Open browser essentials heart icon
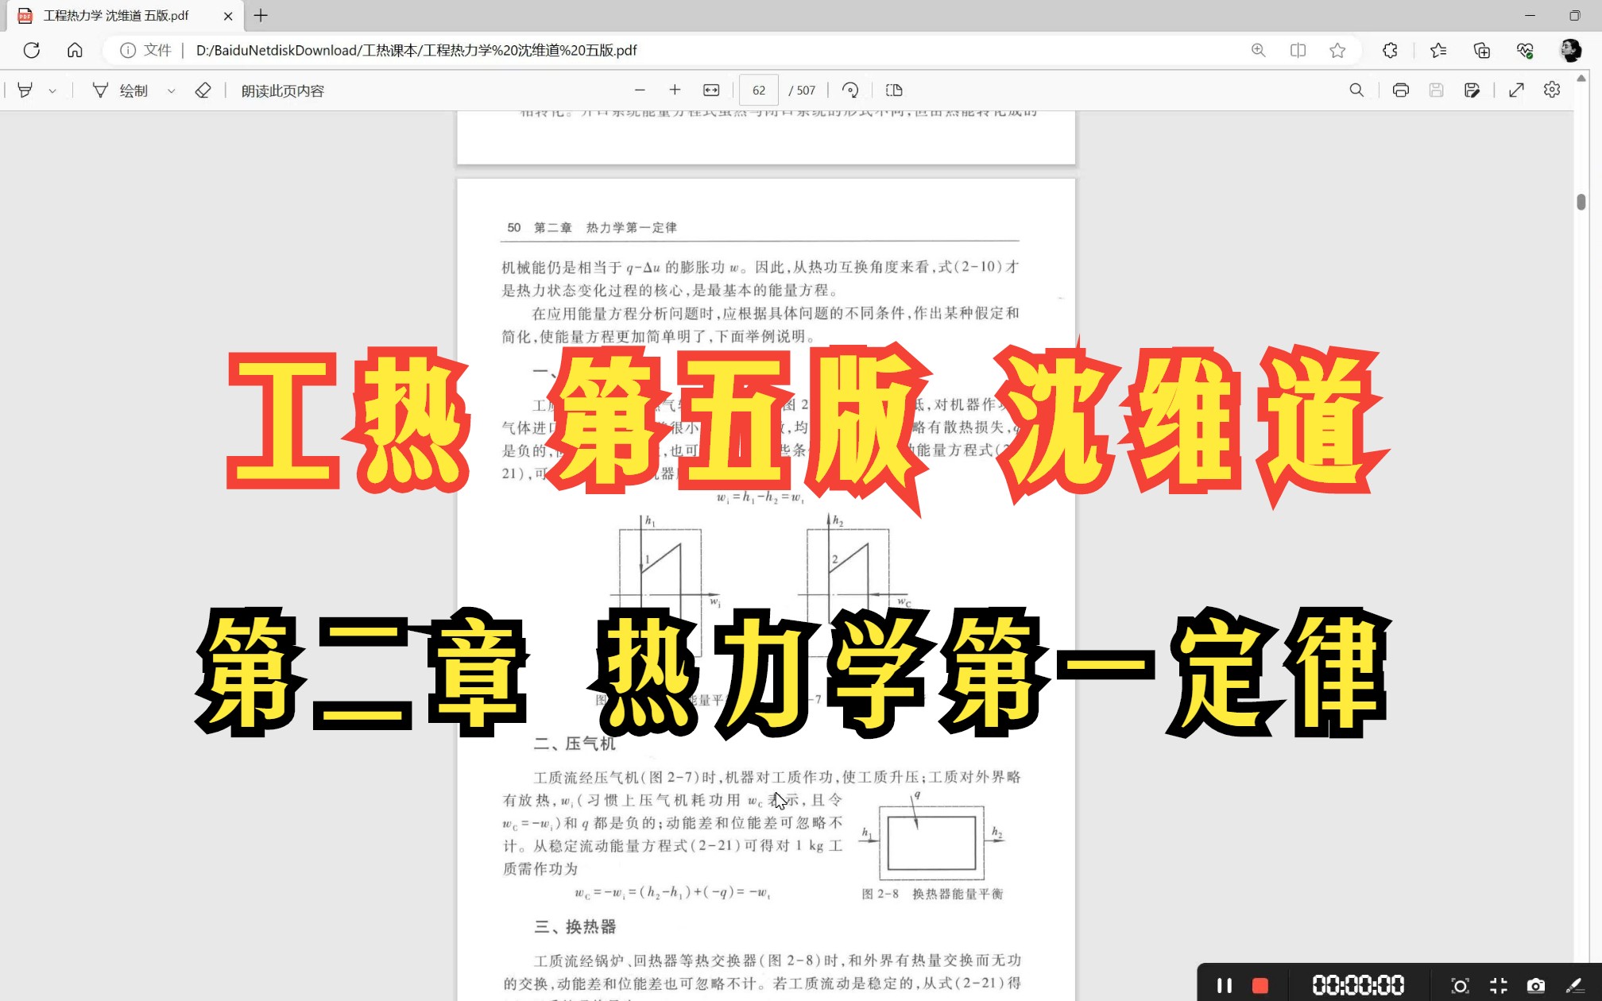The image size is (1602, 1001). point(1524,50)
